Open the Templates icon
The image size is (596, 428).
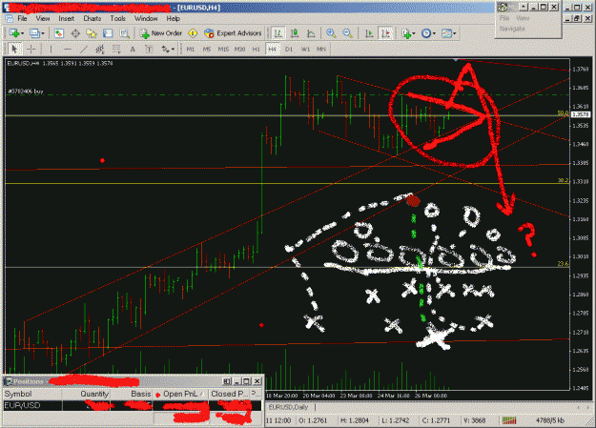coord(446,33)
